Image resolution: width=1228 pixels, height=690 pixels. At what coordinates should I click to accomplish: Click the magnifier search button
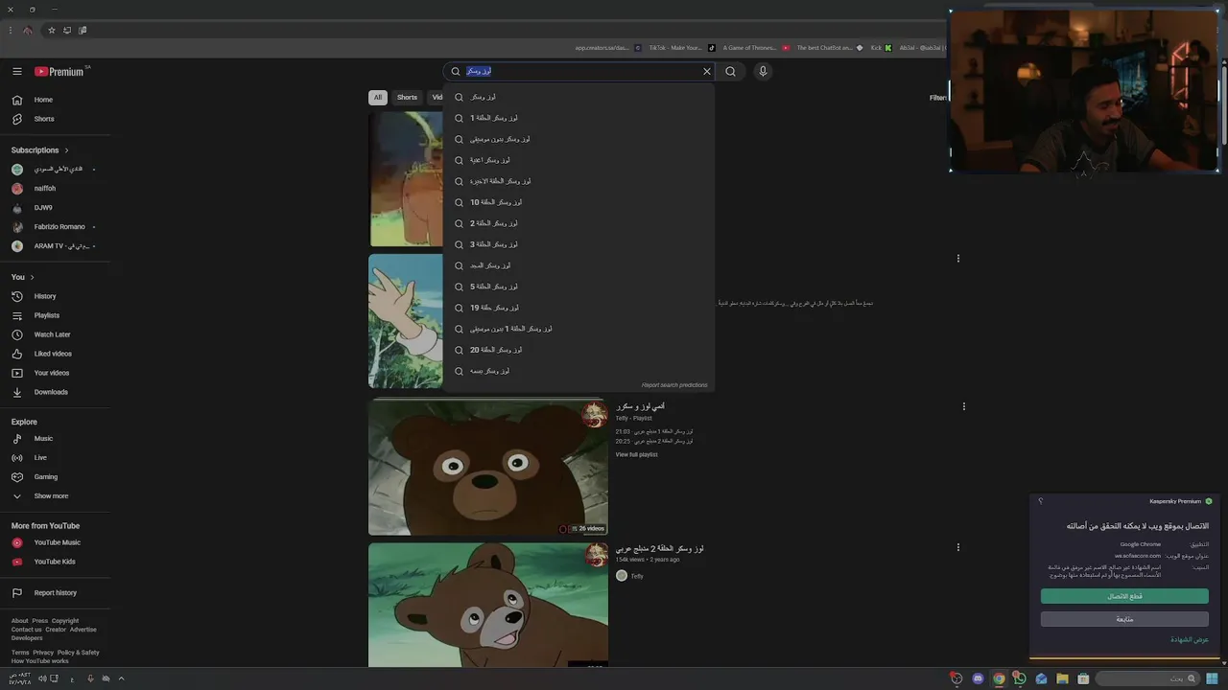click(730, 71)
